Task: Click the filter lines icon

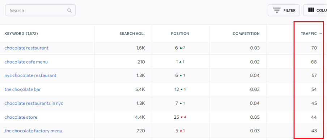Action: pyautogui.click(x=277, y=10)
